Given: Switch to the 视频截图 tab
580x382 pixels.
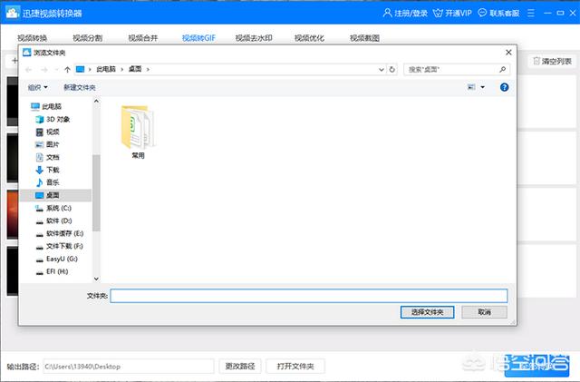Looking at the screenshot, I should [x=364, y=38].
